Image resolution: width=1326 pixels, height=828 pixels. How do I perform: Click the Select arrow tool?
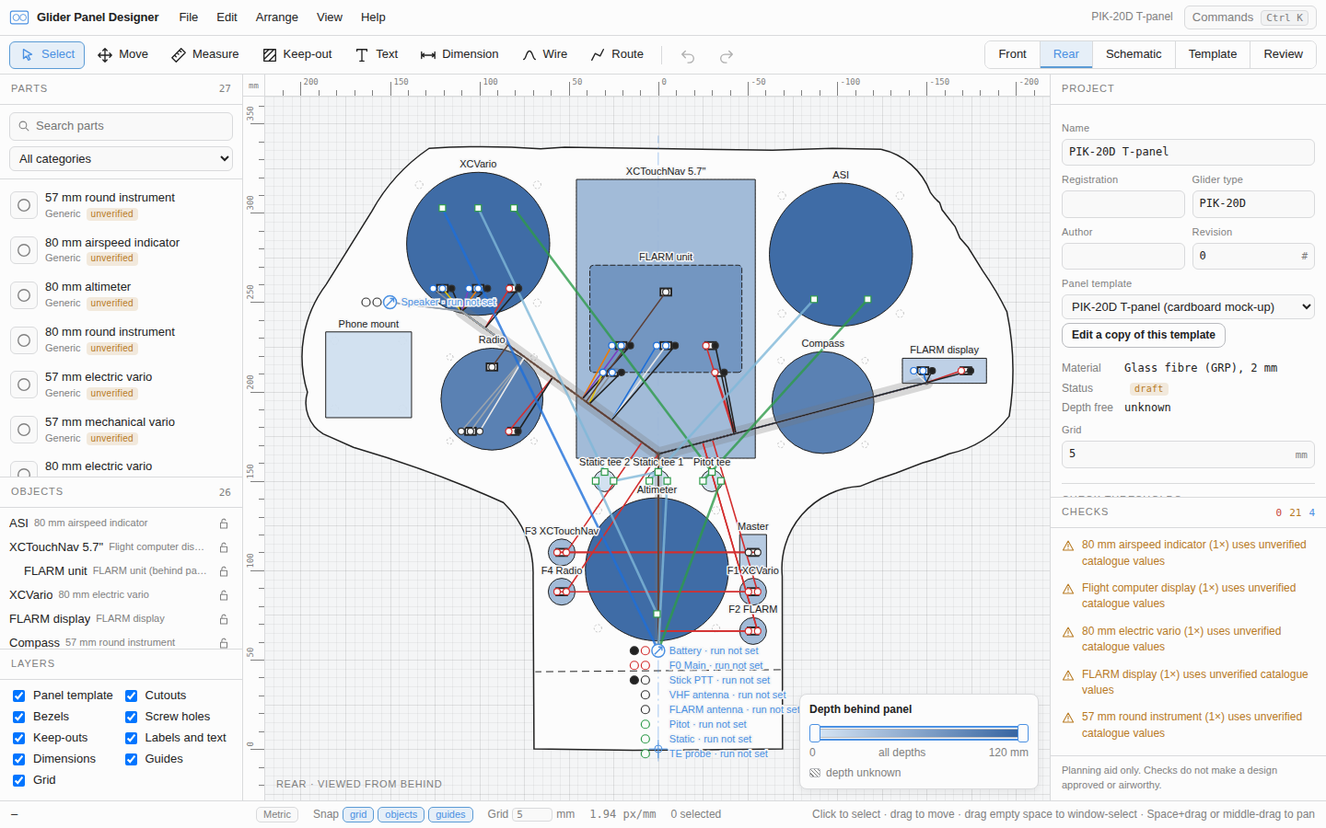pos(47,54)
